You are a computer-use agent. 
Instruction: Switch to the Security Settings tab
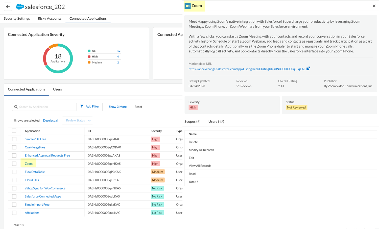click(x=17, y=18)
